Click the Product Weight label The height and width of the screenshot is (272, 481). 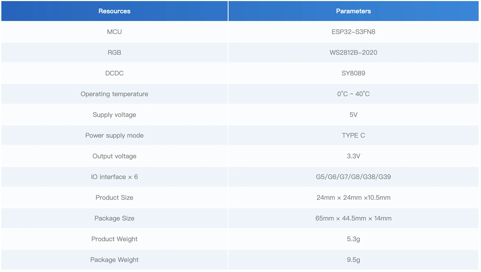pos(114,239)
